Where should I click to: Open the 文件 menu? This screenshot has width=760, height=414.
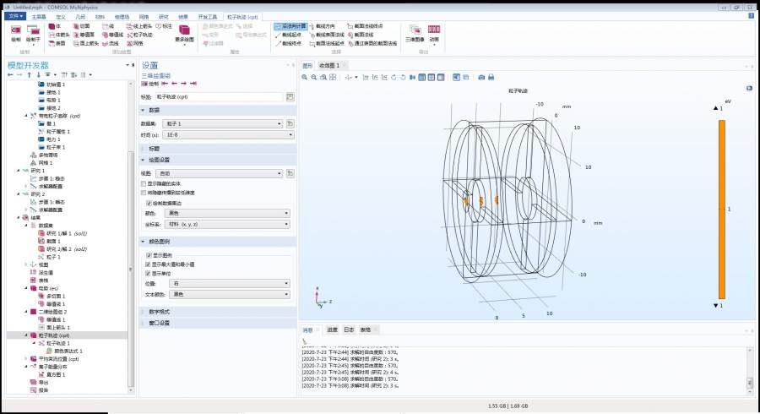click(15, 16)
